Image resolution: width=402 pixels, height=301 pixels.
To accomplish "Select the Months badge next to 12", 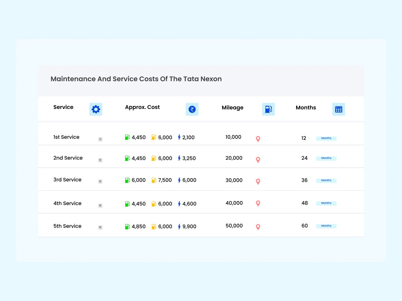I will point(326,138).
